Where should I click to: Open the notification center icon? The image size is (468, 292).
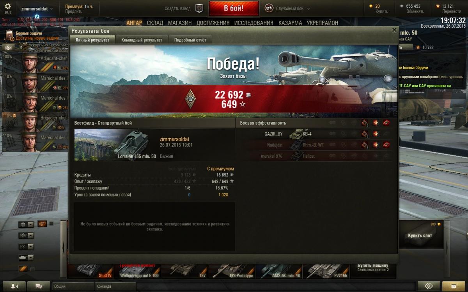(x=453, y=286)
